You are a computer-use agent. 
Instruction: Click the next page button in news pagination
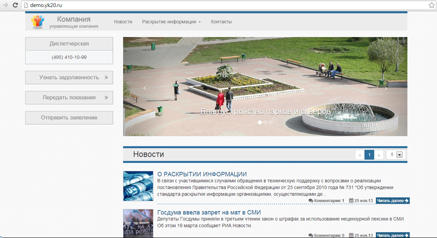[379, 155]
